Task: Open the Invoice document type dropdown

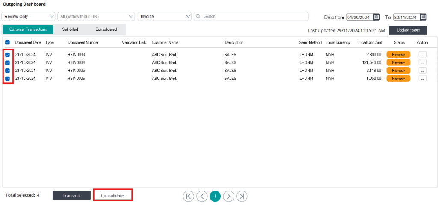Action: tap(165, 17)
